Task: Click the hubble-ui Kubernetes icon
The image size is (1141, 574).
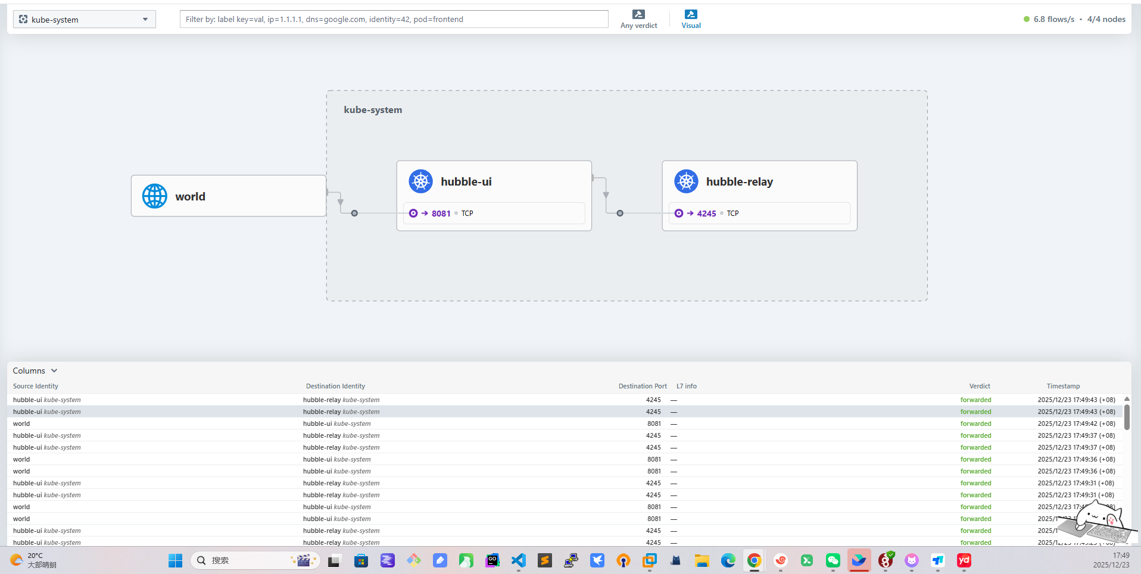Action: click(421, 181)
